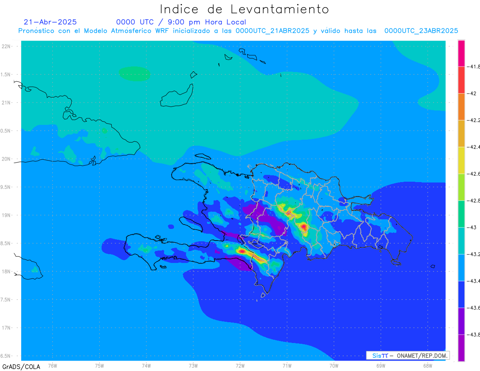
Task: Click the magenta-pink swatch at the legend top
Action: [x=461, y=53]
